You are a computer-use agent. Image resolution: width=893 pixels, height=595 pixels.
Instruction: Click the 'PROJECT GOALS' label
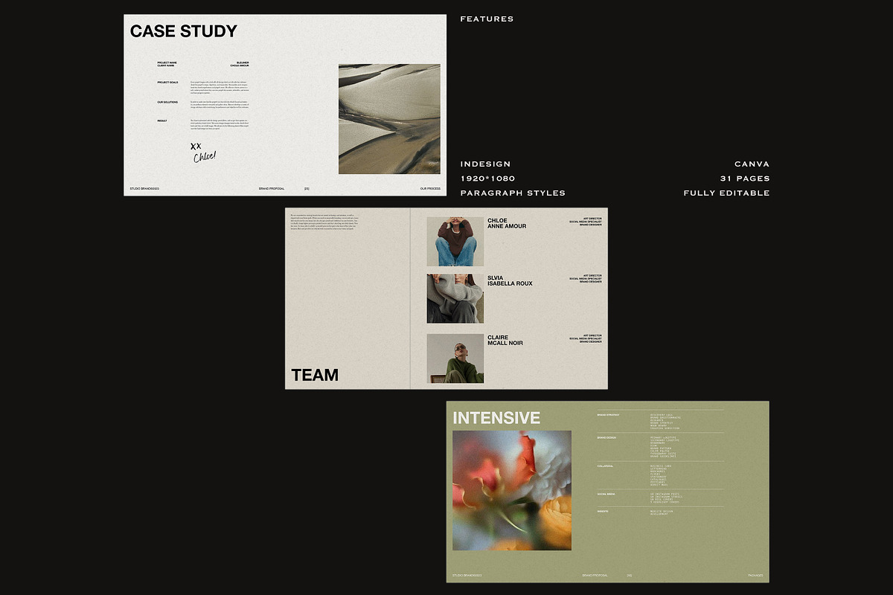pos(167,83)
